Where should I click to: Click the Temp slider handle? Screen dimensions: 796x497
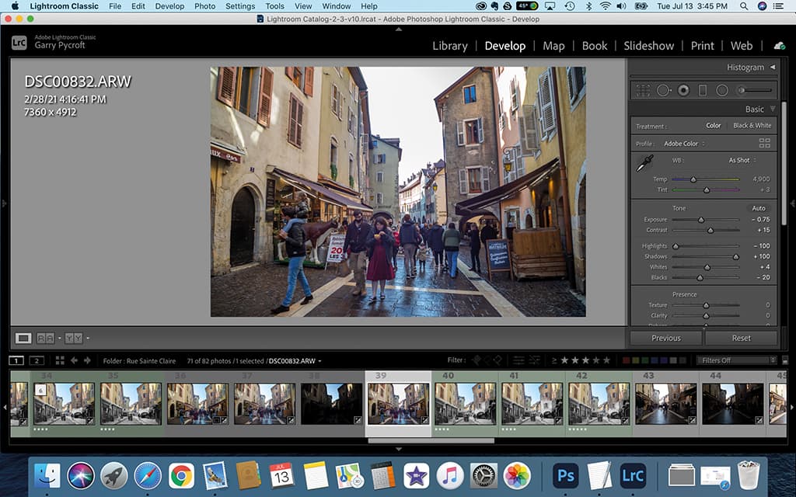coord(693,179)
